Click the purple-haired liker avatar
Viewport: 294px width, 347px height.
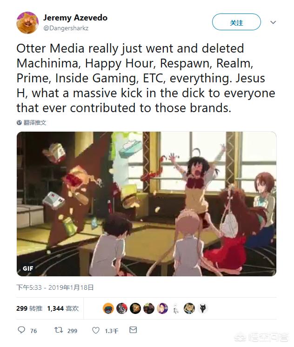[162, 308]
